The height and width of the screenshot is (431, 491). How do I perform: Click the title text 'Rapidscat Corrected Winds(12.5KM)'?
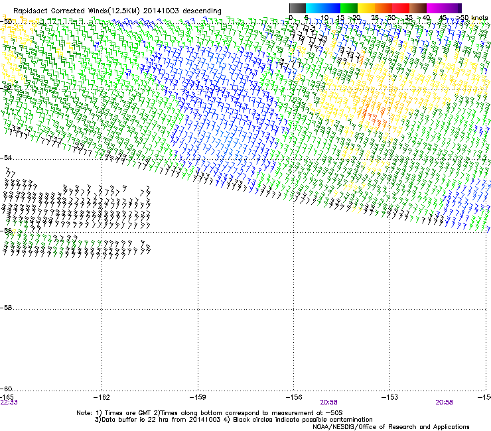[x=76, y=11]
